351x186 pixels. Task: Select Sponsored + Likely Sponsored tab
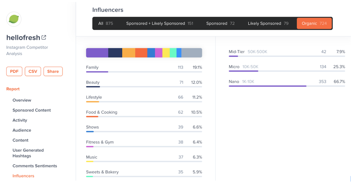tap(160, 23)
